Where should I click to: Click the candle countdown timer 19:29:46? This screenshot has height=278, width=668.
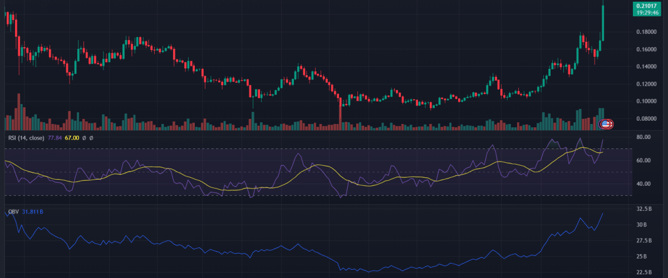point(646,14)
